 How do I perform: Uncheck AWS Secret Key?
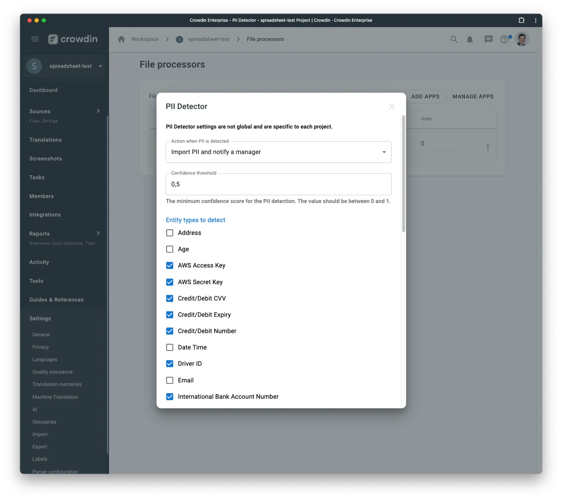coord(169,282)
